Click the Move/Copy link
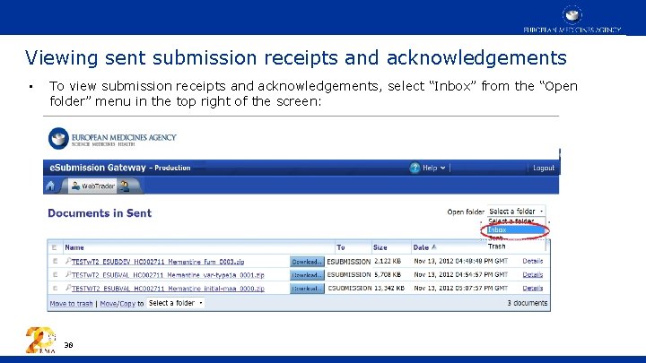 118,304
